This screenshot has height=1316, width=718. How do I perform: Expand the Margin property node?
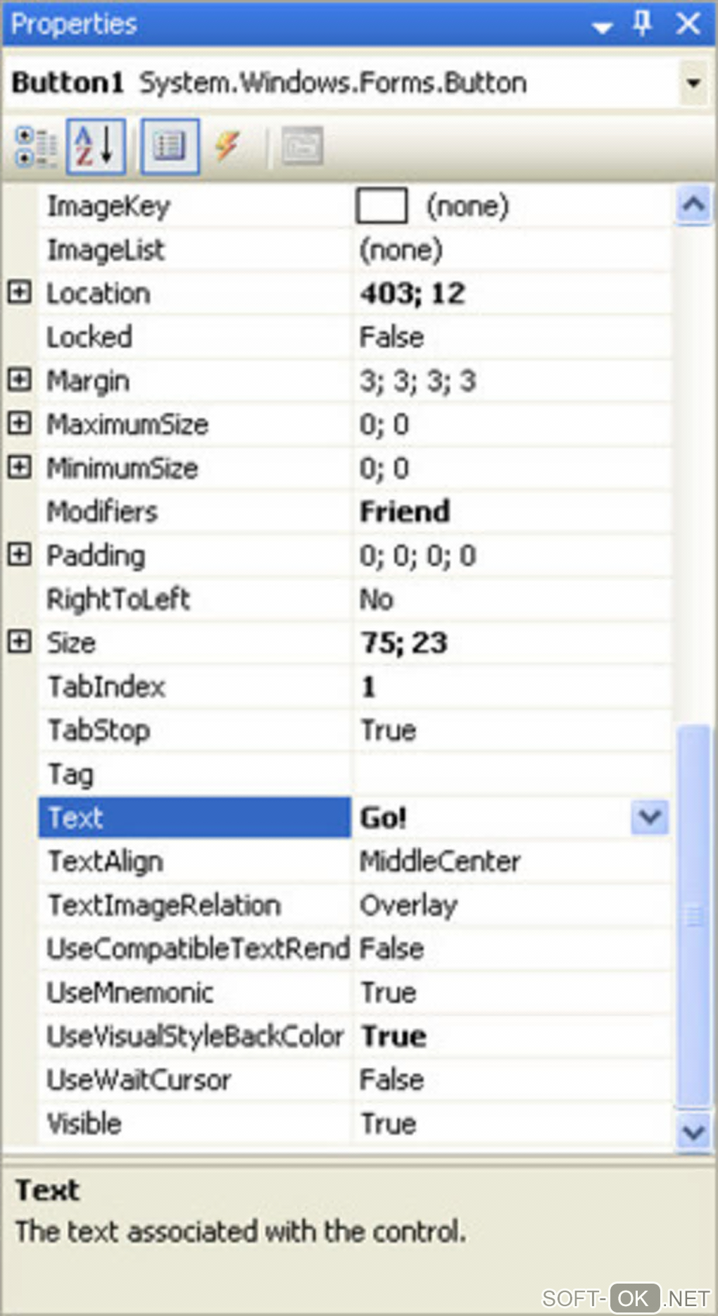coord(19,380)
